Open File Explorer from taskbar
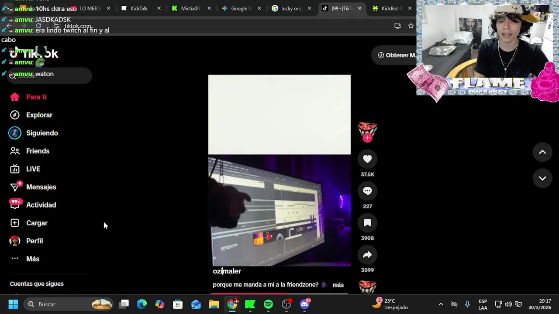This screenshot has width=559, height=314. pyautogui.click(x=214, y=304)
